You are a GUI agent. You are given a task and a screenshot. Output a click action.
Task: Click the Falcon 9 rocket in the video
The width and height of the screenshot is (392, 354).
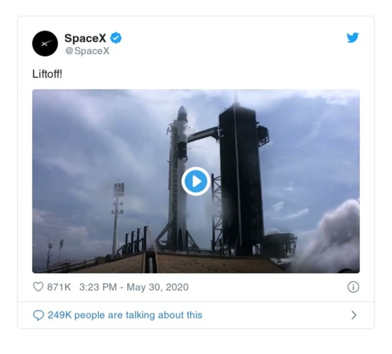point(177,196)
